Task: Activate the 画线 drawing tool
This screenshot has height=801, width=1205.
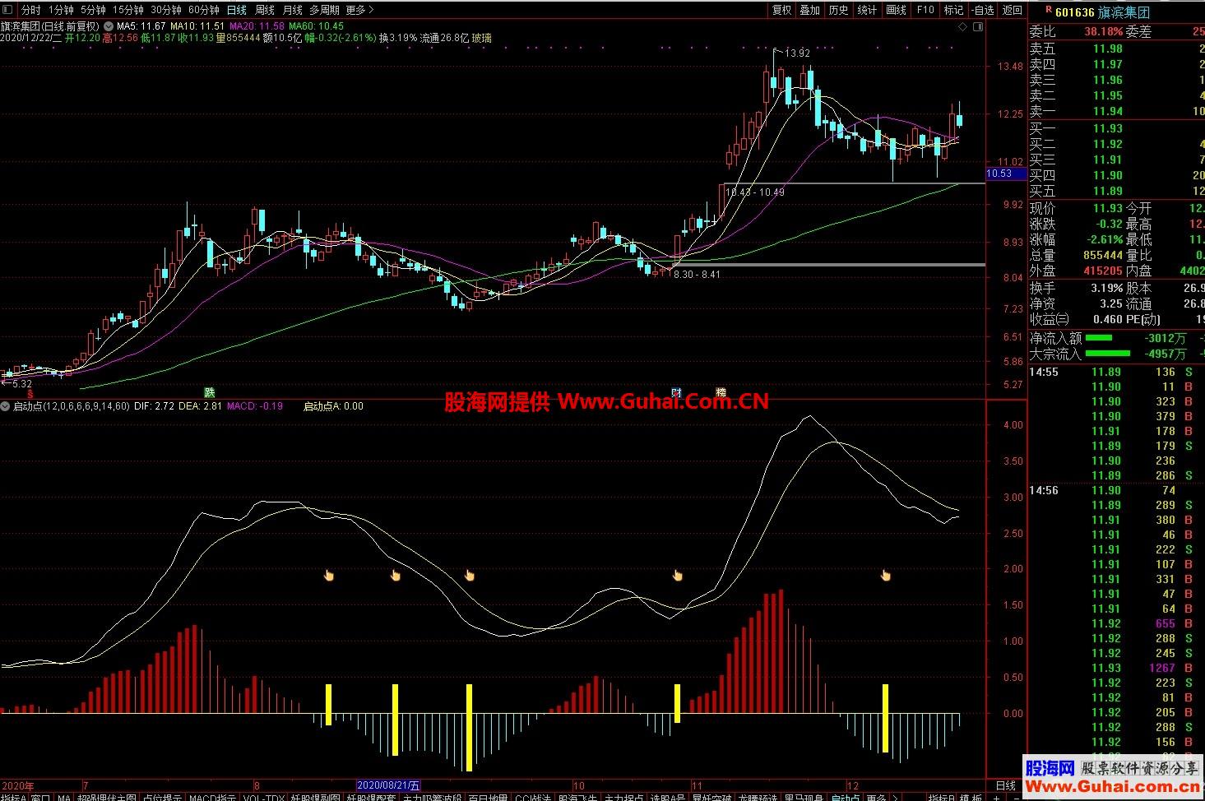Action: click(896, 10)
